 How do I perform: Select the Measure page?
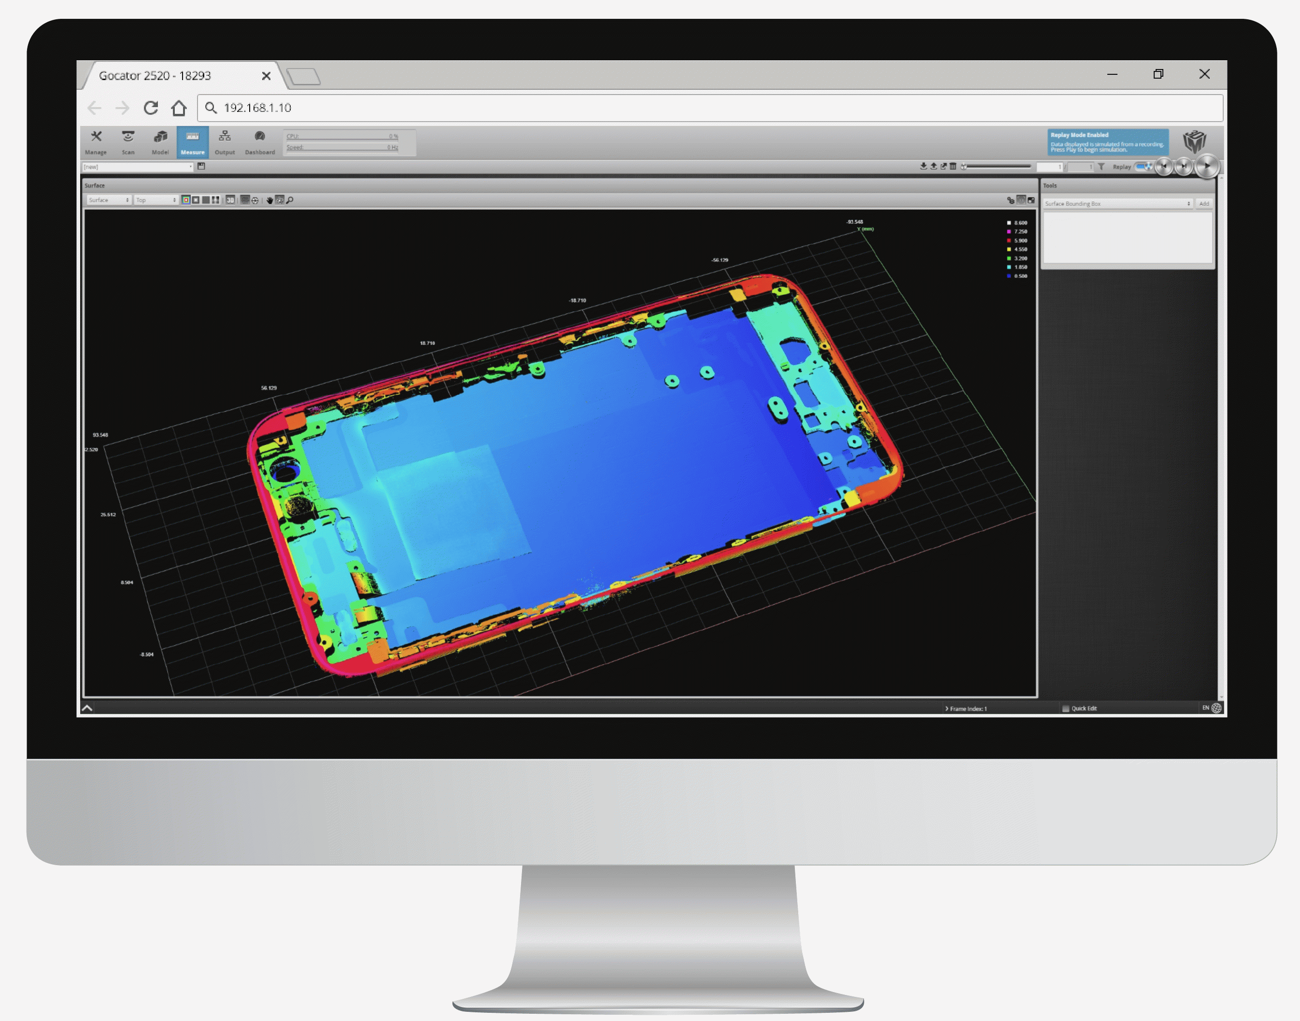193,142
